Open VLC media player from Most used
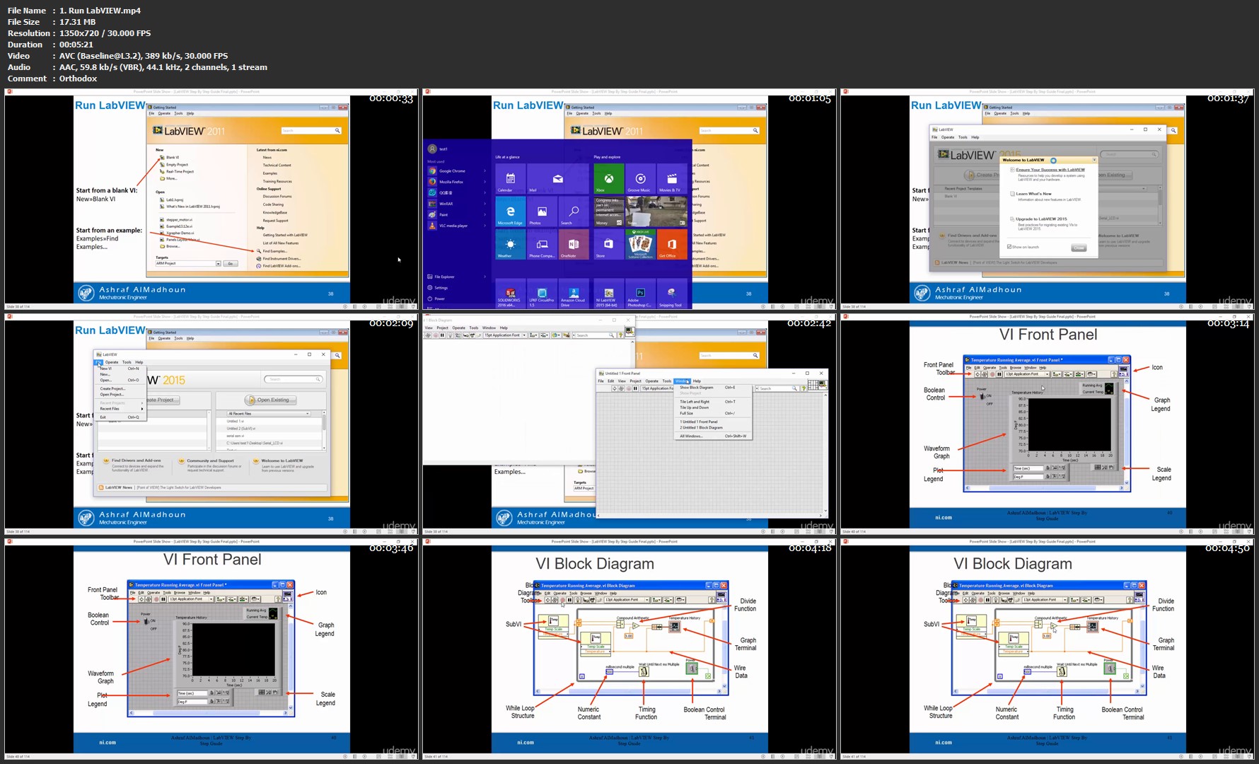The width and height of the screenshot is (1259, 764). [x=456, y=226]
